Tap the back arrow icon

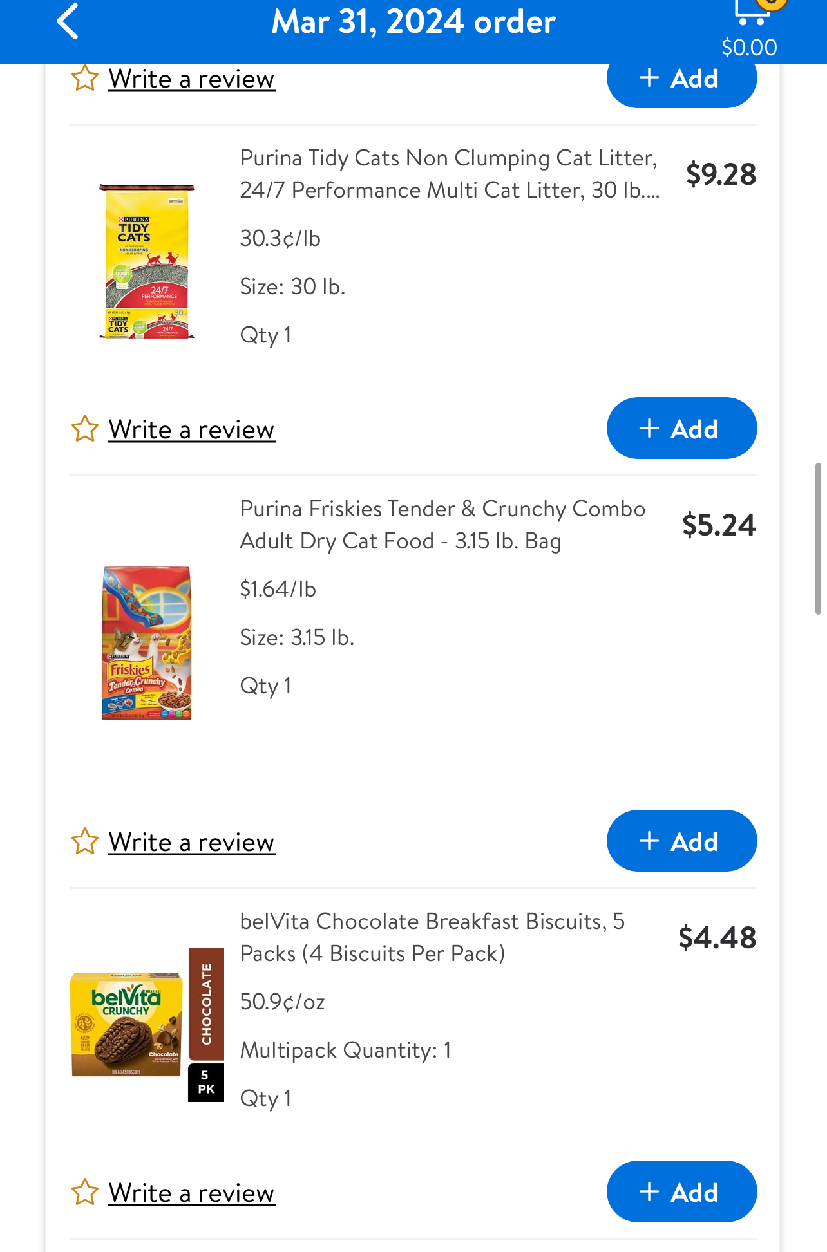(68, 22)
